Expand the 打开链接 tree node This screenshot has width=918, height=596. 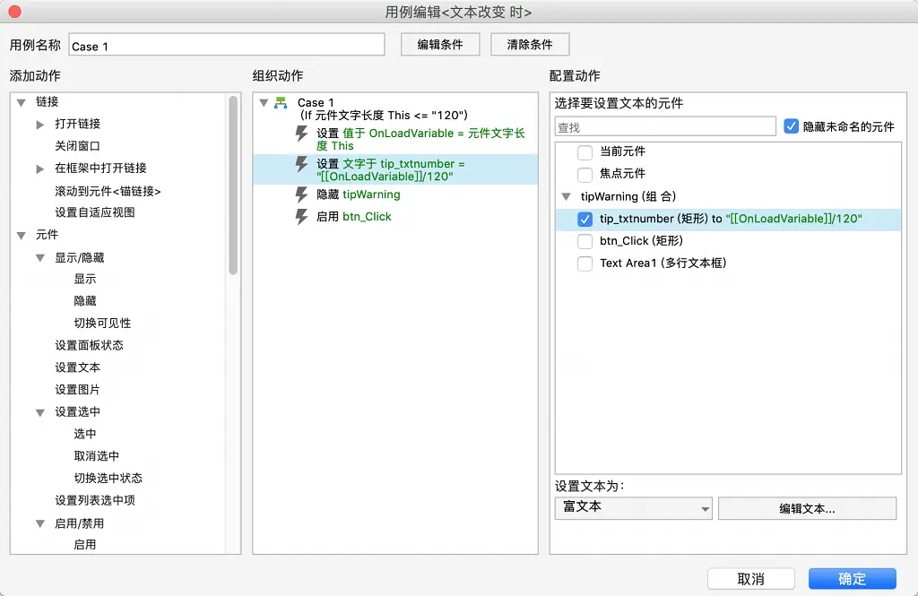(40, 125)
